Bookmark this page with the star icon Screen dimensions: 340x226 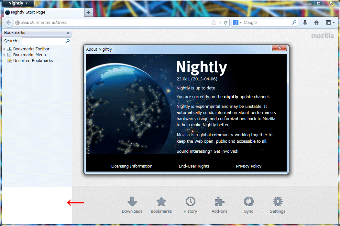[x=214, y=23]
